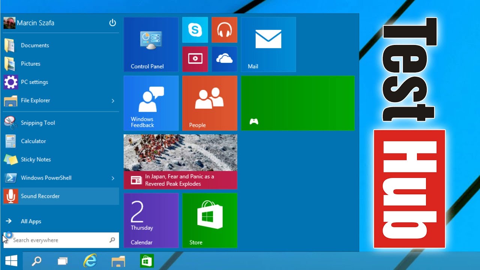The height and width of the screenshot is (270, 480).
Task: Open the Music headphones tile
Action: (224, 30)
